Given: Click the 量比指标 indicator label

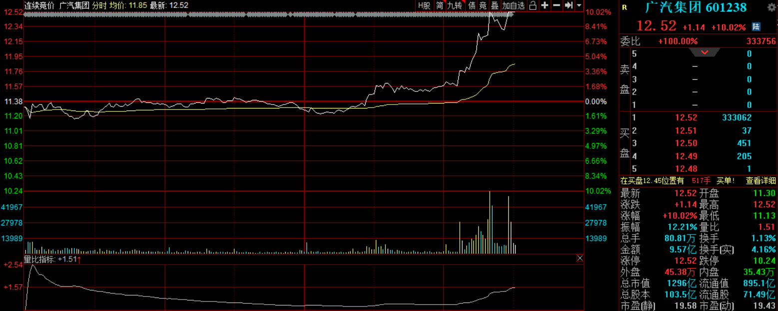Looking at the screenshot, I should pyautogui.click(x=40, y=259).
